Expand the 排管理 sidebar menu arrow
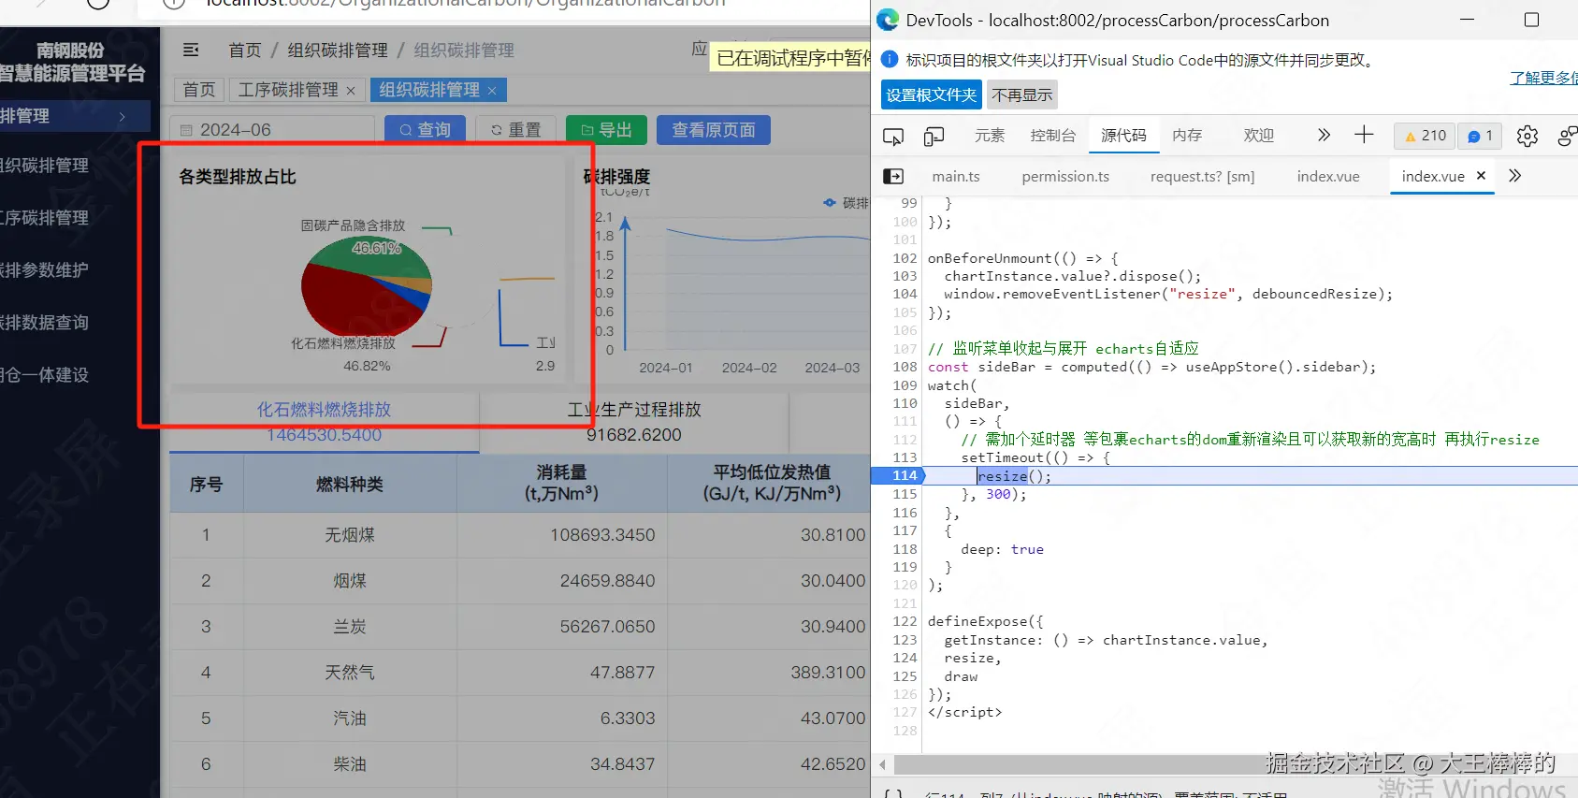 point(123,116)
